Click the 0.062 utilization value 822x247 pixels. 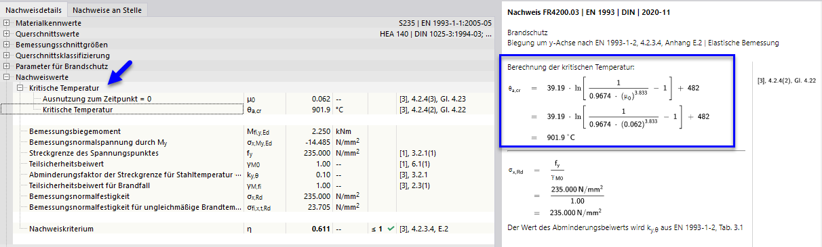(x=321, y=99)
